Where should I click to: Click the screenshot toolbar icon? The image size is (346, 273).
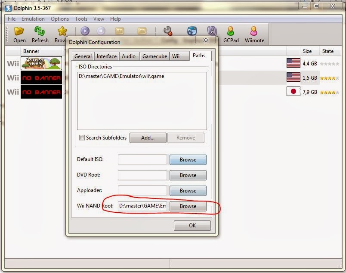coord(142,31)
